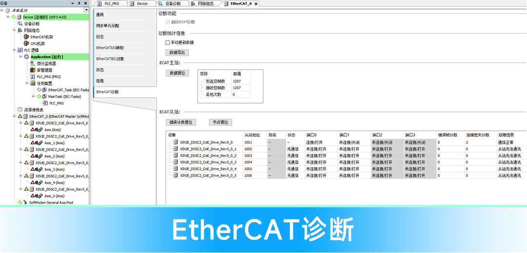The height and width of the screenshot is (253, 527).
Task: Open the device panel dropdown arrow
Action: [86, 10]
